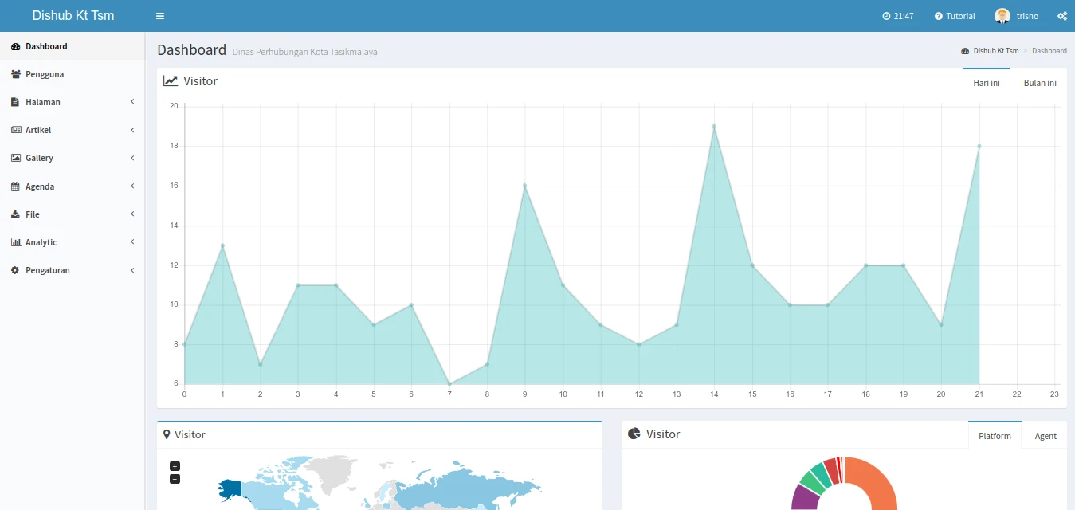Expand the Halaman submenu arrow

132,102
